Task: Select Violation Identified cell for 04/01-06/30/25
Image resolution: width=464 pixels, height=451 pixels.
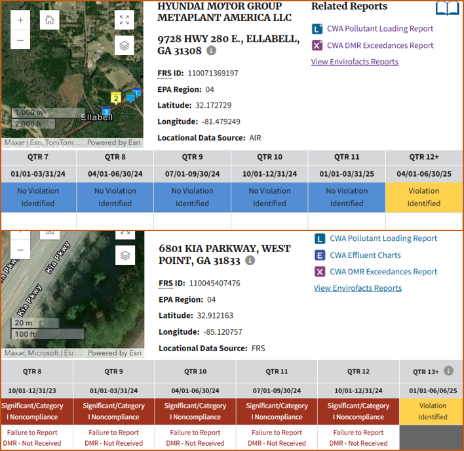Action: coord(424,197)
